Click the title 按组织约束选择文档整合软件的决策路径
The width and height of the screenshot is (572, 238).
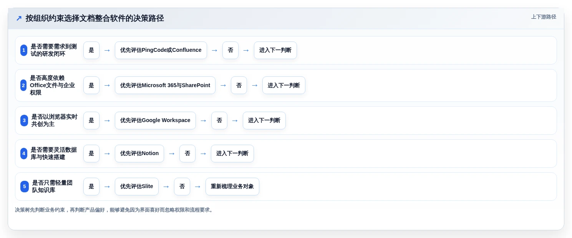click(x=95, y=18)
